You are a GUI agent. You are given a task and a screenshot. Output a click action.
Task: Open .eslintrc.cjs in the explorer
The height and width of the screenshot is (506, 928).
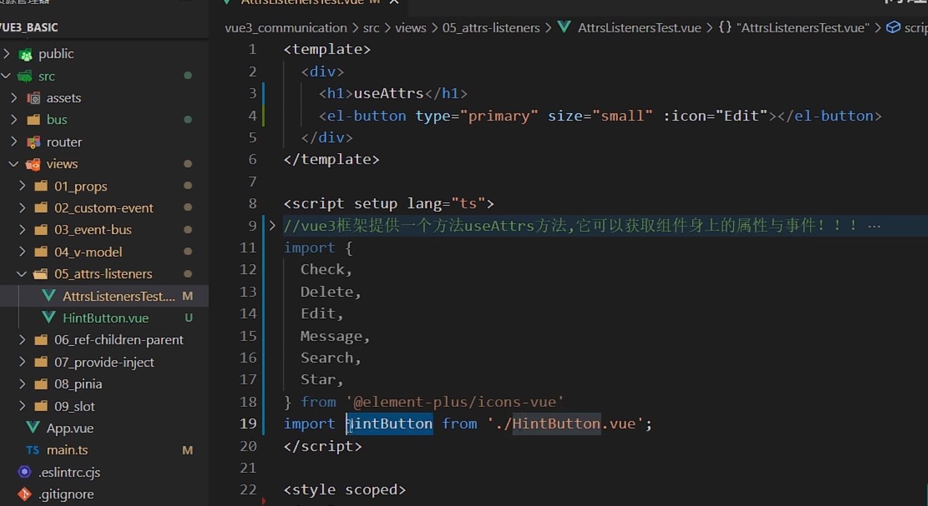tap(69, 472)
